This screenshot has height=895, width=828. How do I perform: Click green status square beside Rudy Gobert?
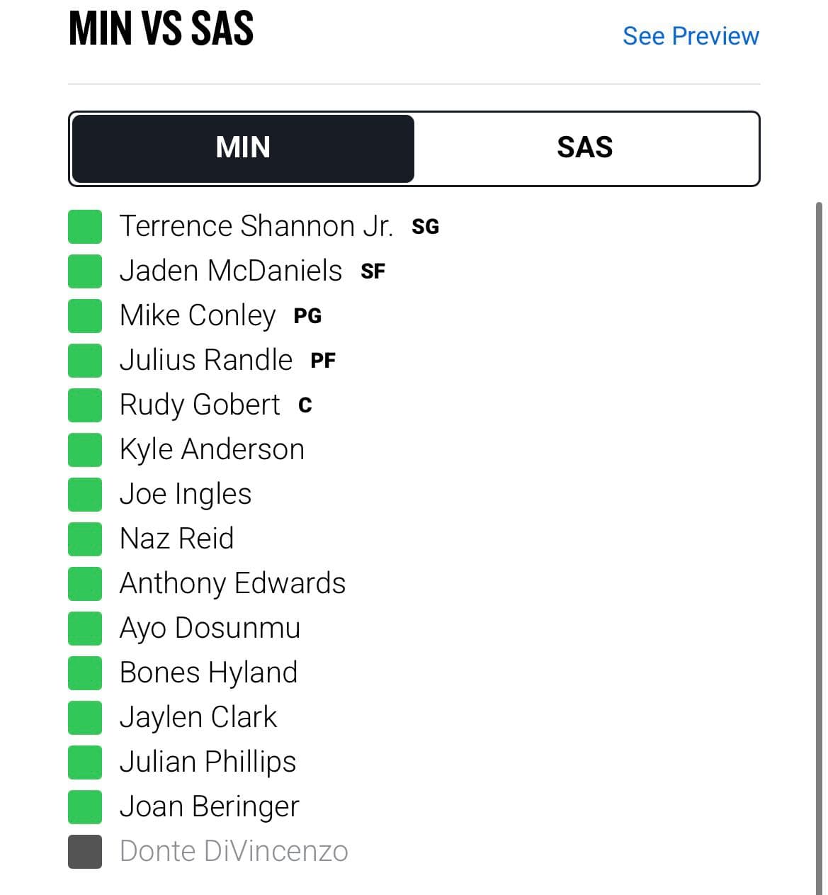pos(85,405)
